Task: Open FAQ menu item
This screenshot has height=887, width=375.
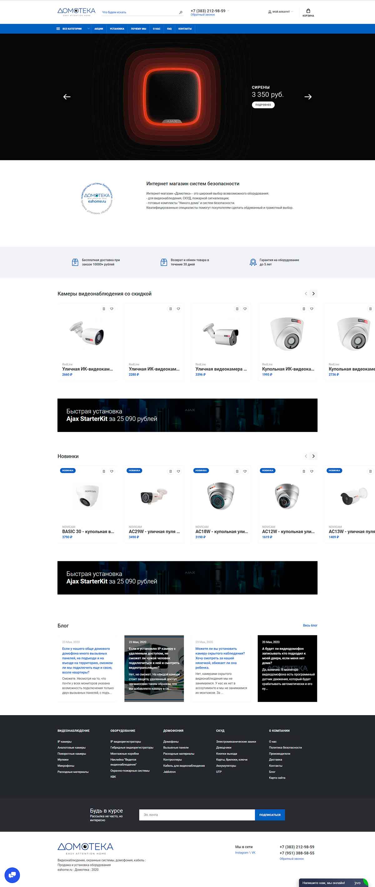Action: pos(169,29)
